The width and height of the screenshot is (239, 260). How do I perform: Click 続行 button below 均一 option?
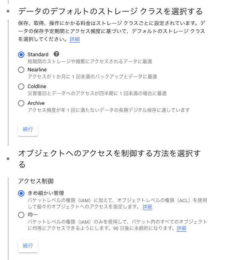(28, 246)
